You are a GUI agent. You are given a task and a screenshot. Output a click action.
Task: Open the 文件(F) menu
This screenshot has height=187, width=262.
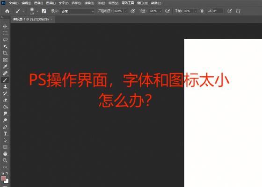14,3
